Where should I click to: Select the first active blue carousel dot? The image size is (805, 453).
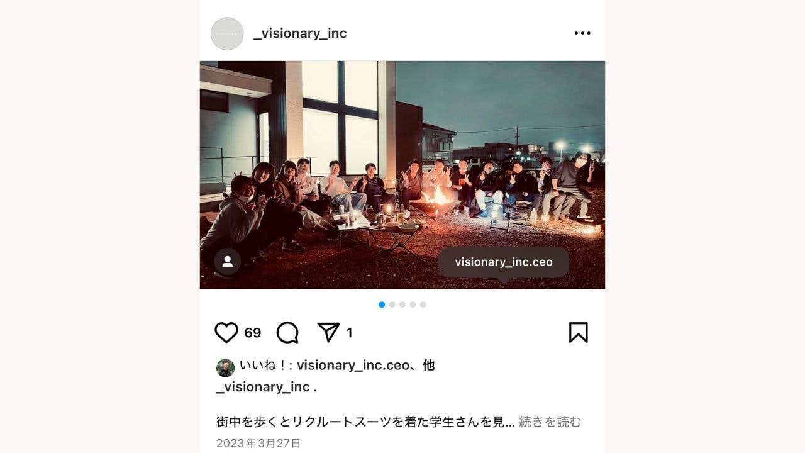tap(382, 305)
